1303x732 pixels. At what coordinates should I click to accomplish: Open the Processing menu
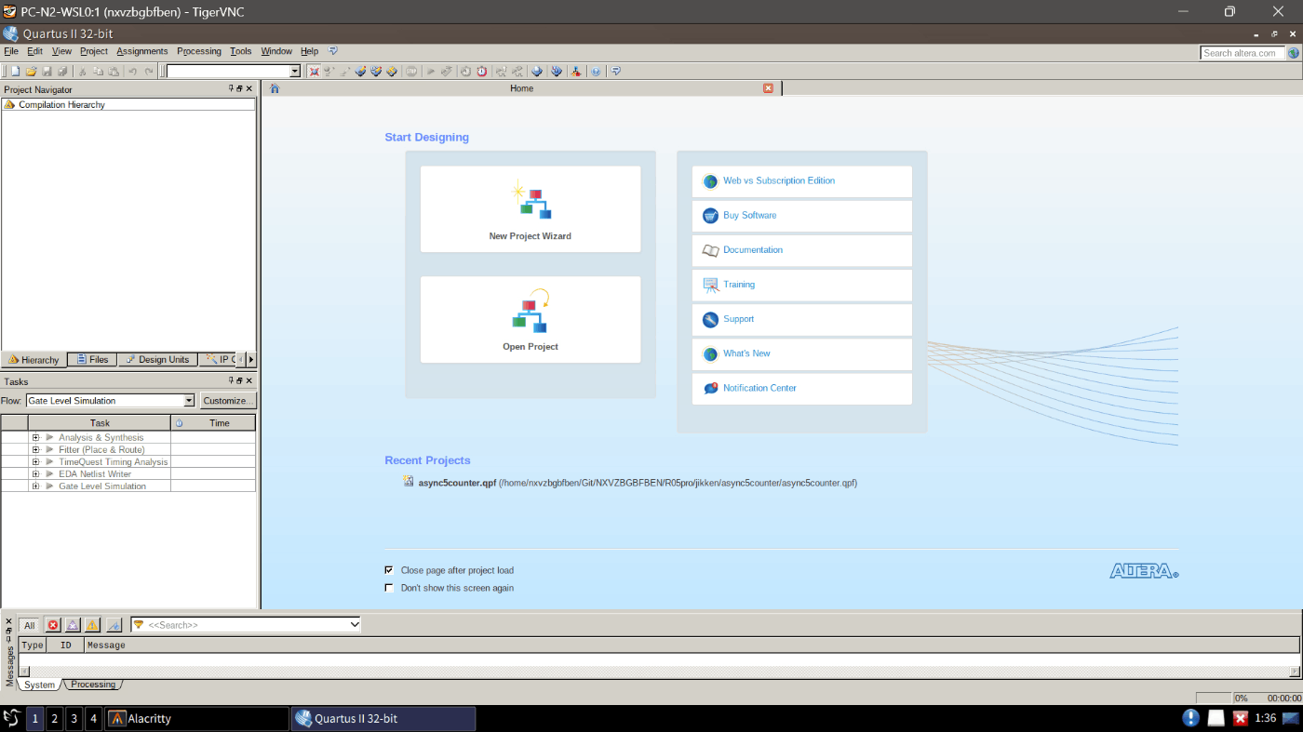tap(199, 51)
